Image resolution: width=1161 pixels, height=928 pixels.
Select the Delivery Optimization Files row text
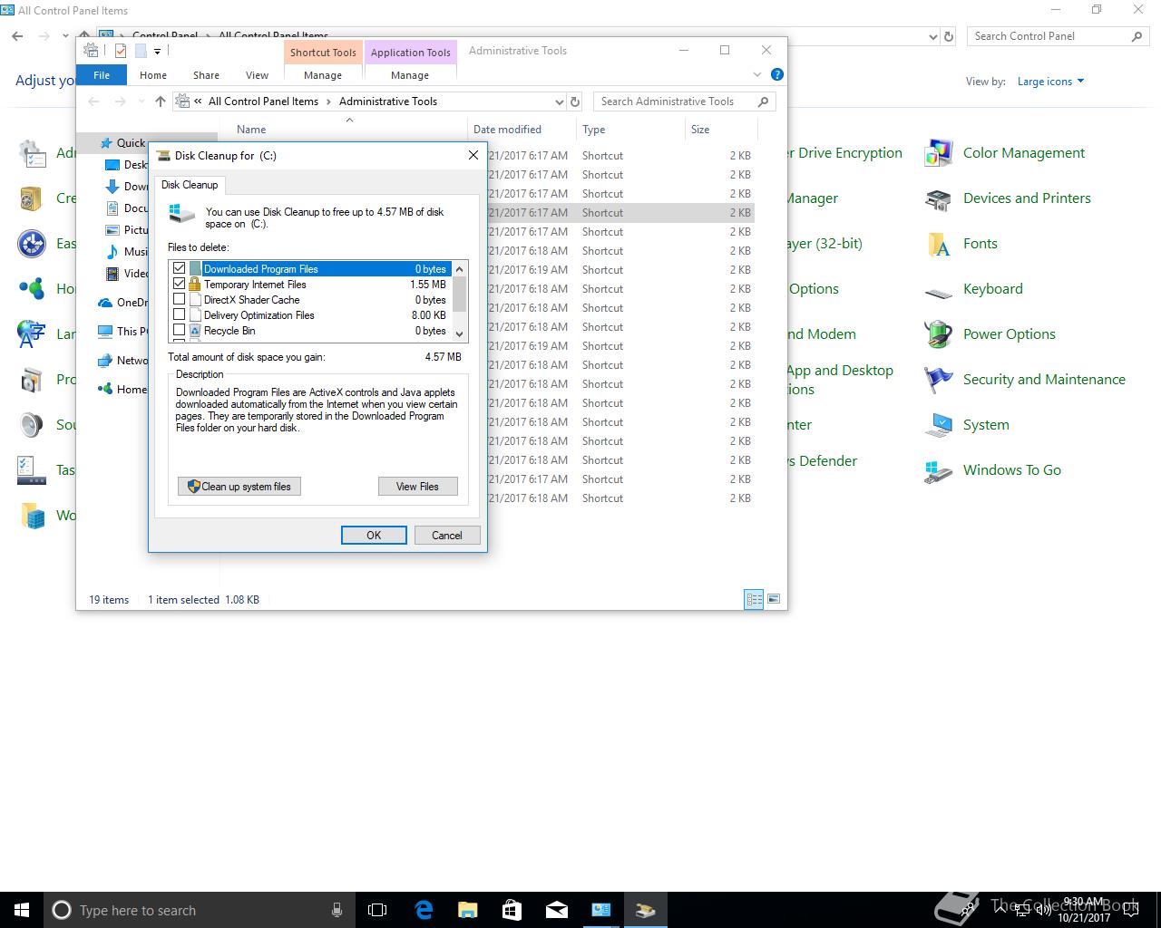click(x=259, y=315)
